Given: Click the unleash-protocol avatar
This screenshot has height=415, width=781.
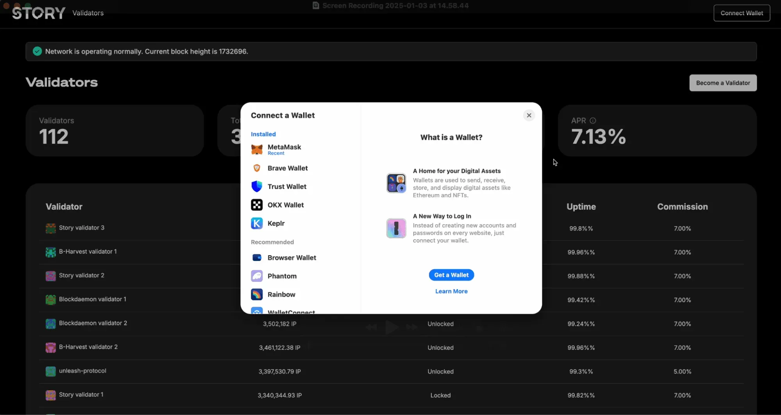Looking at the screenshot, I should [51, 371].
